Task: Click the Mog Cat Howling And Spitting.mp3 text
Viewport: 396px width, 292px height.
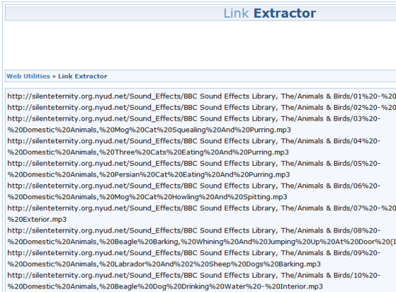Action: coord(147,197)
